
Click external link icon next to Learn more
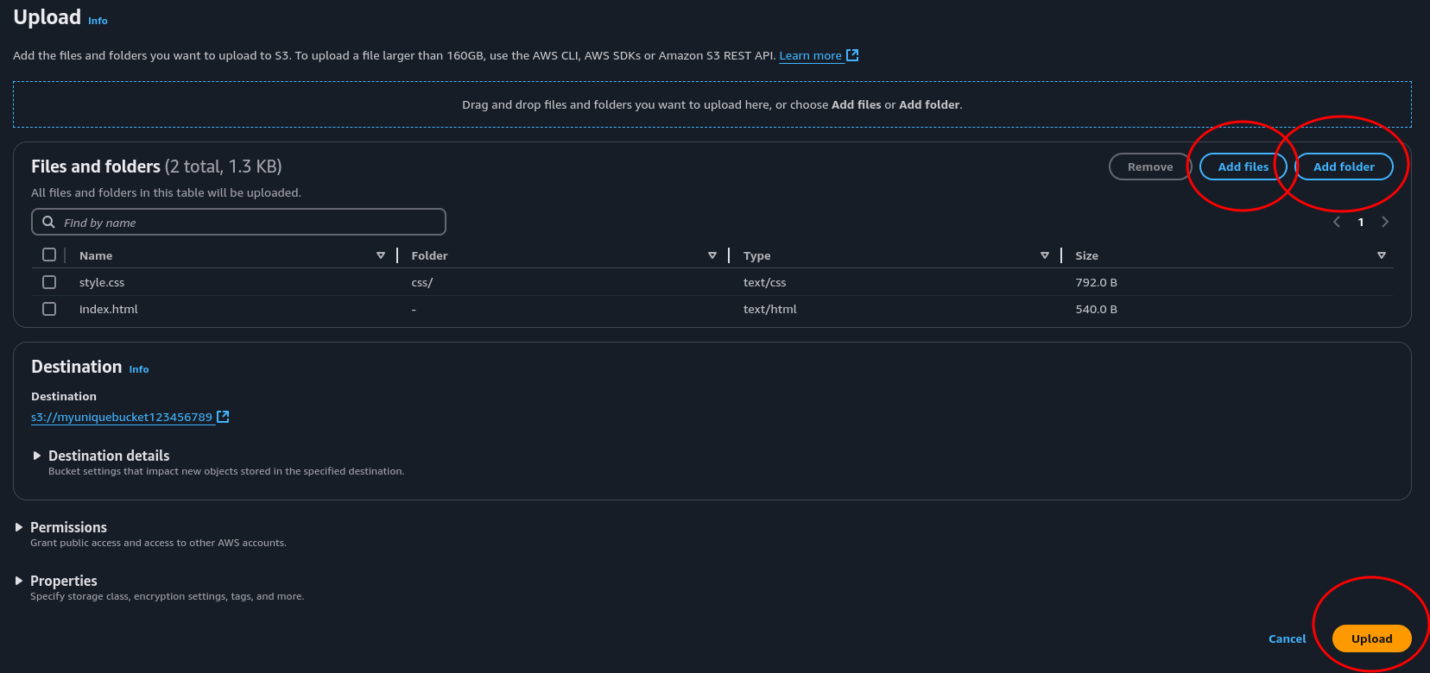[852, 55]
